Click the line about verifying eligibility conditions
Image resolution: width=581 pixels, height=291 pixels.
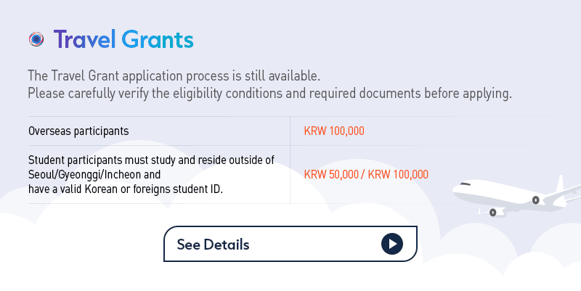pos(269,94)
